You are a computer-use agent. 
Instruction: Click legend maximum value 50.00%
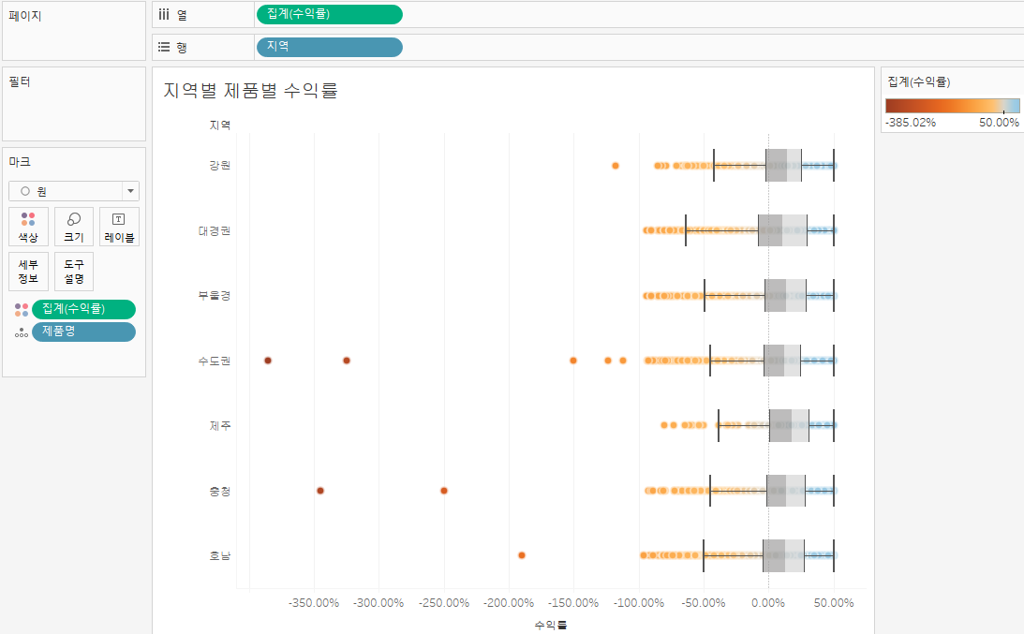click(x=999, y=123)
